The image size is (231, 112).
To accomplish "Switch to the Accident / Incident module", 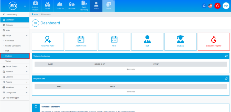I will click(x=36, y=6).
